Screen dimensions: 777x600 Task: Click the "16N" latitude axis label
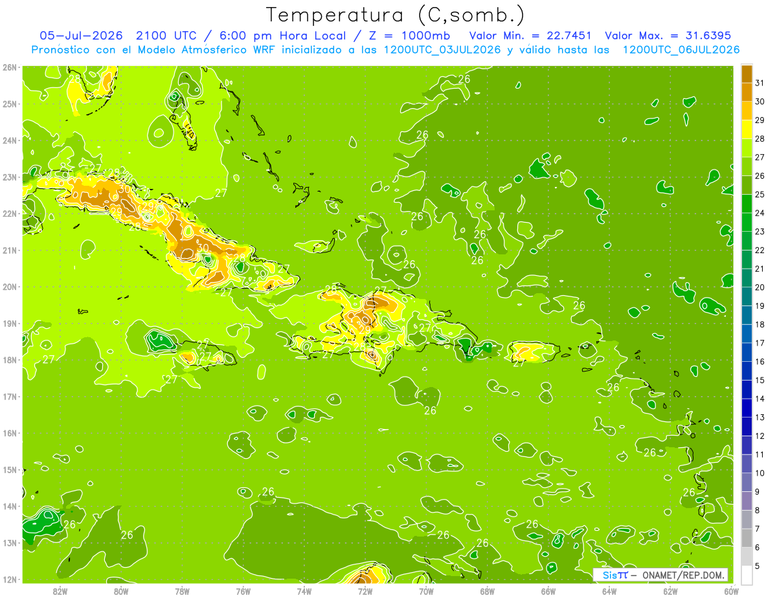10,433
